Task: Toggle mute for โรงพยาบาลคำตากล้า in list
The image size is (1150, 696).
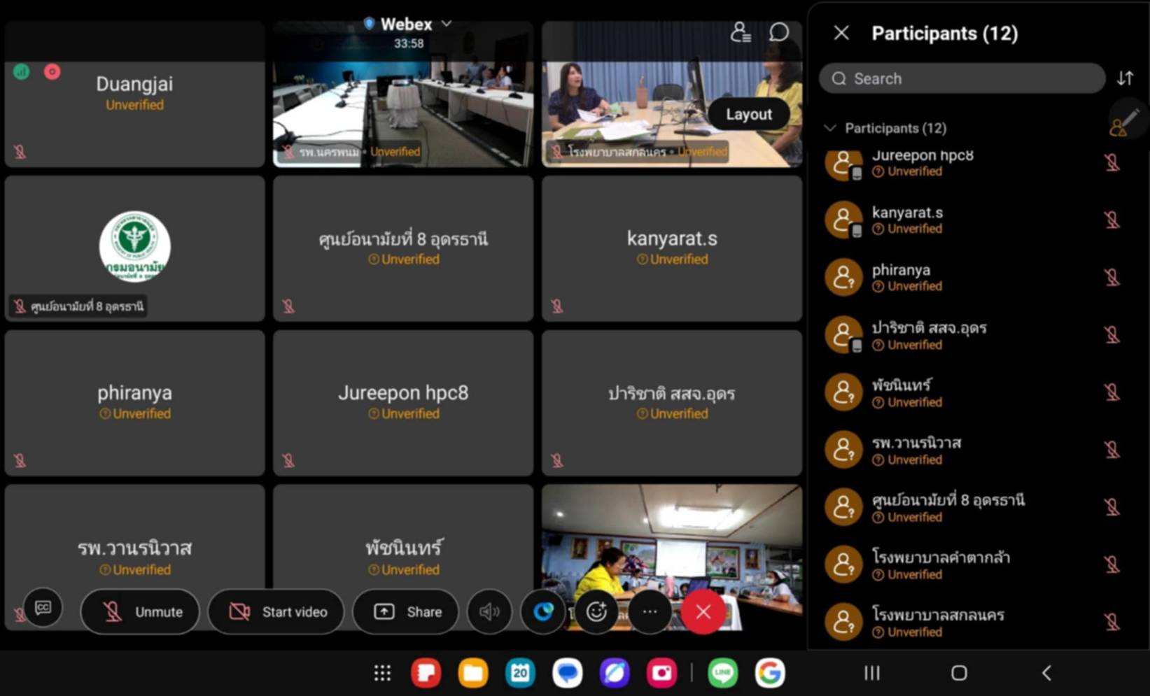Action: tap(1112, 564)
